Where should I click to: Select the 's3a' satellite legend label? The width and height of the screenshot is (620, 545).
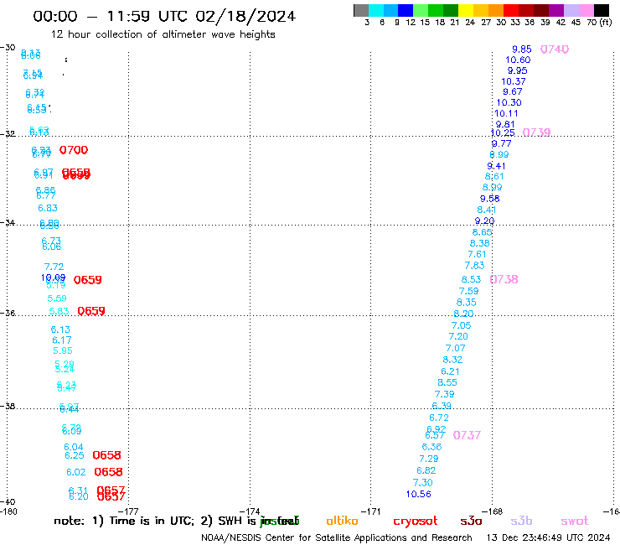(471, 521)
